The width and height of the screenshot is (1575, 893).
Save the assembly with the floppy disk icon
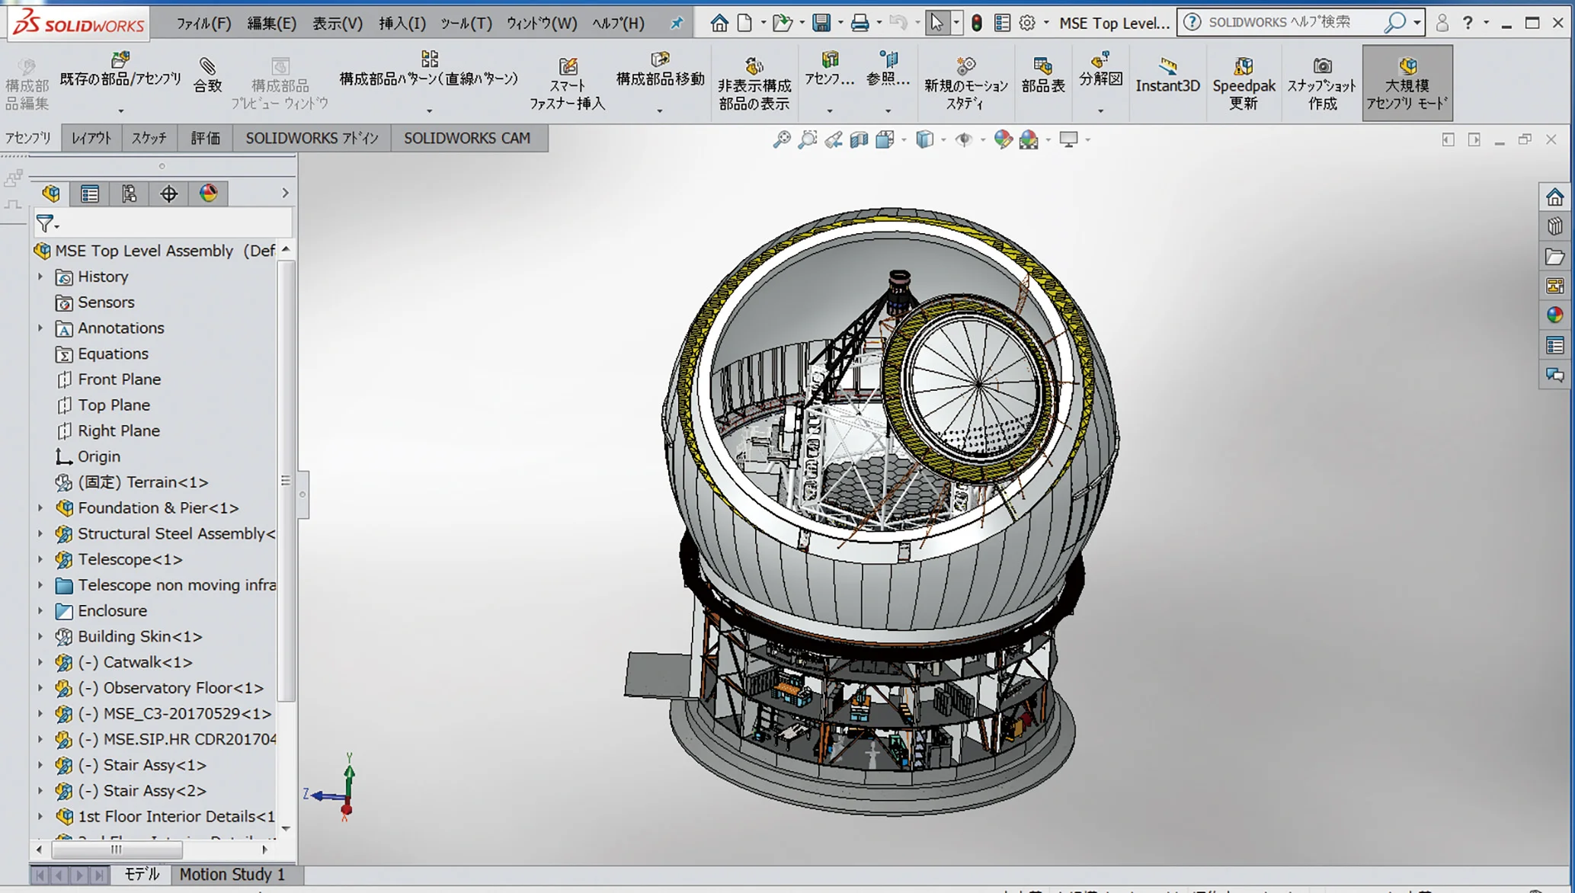click(x=821, y=23)
